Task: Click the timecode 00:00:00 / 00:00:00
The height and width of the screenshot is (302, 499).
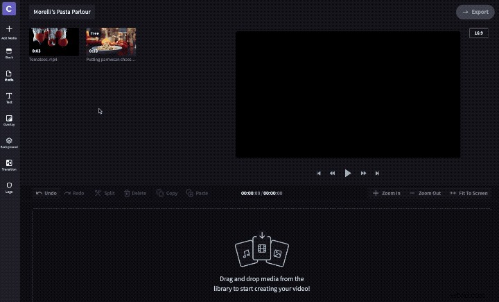Action: (261, 193)
